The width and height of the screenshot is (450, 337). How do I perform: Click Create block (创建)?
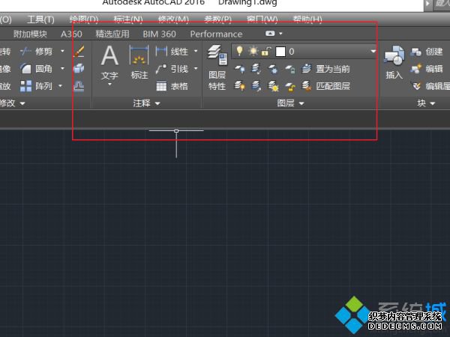427,52
